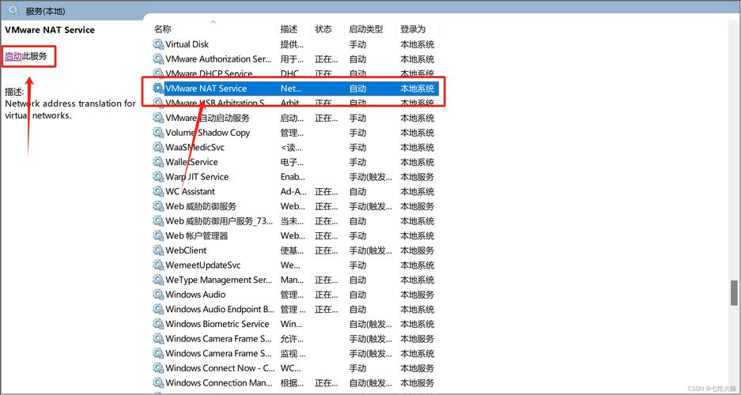Screen dimensions: 741x395
Task: Sort by the 启动类型 column header
Action: point(365,29)
